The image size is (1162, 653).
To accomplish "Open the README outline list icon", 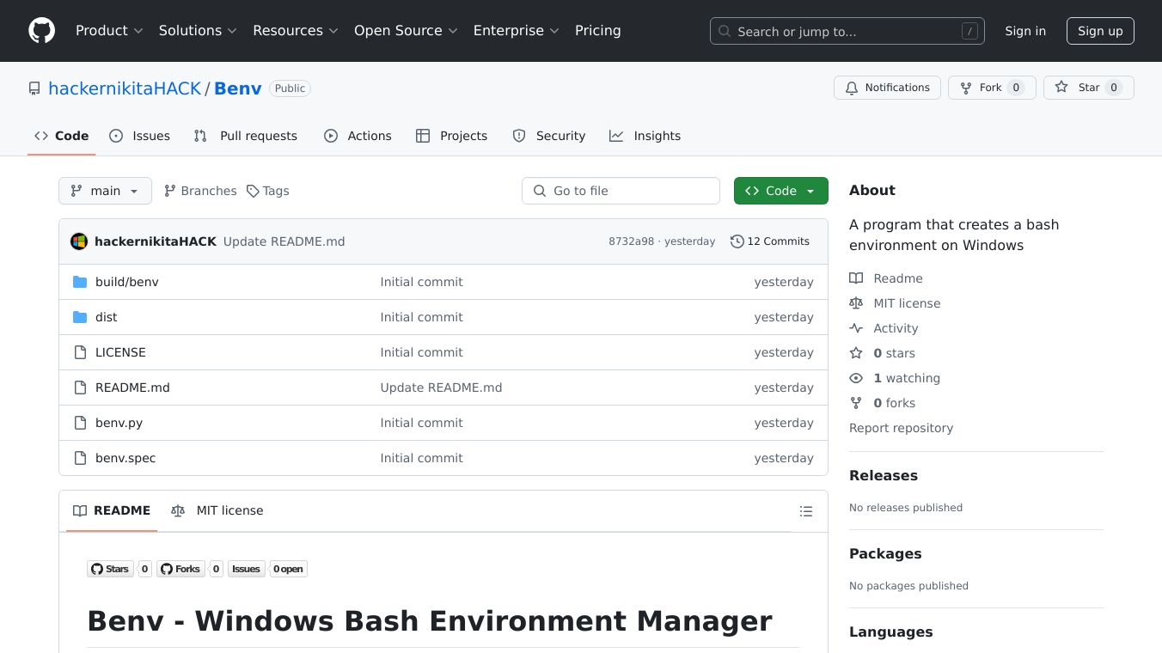I will coord(805,511).
